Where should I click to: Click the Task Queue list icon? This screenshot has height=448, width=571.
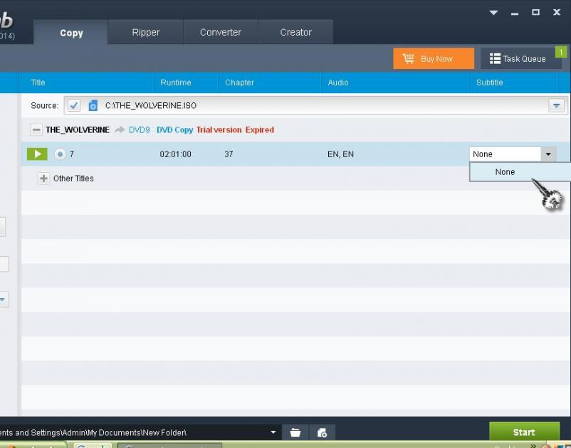tap(495, 58)
